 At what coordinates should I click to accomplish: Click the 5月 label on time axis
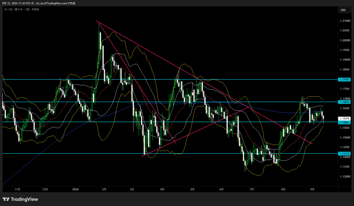(x=192, y=189)
